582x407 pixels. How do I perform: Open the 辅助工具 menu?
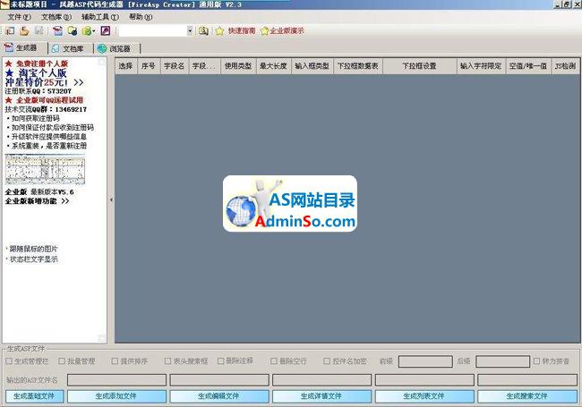click(100, 17)
